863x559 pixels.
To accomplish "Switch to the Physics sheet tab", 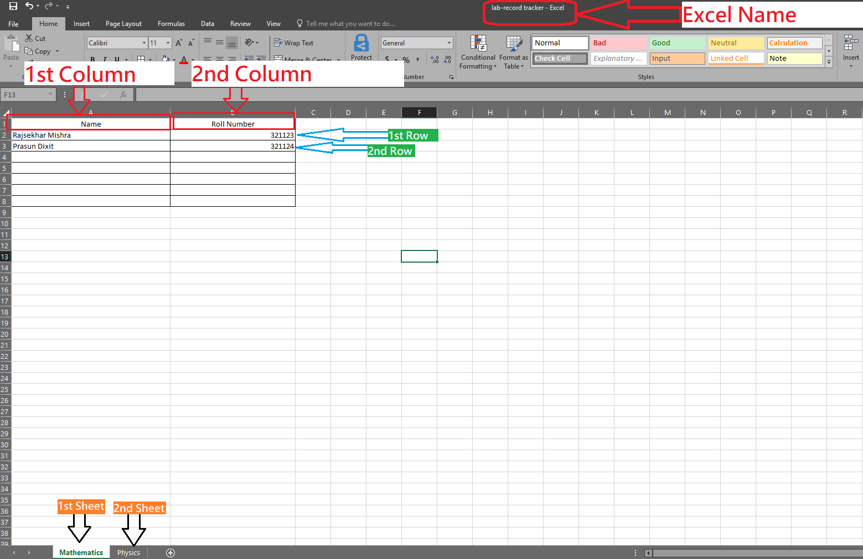I will [x=128, y=553].
